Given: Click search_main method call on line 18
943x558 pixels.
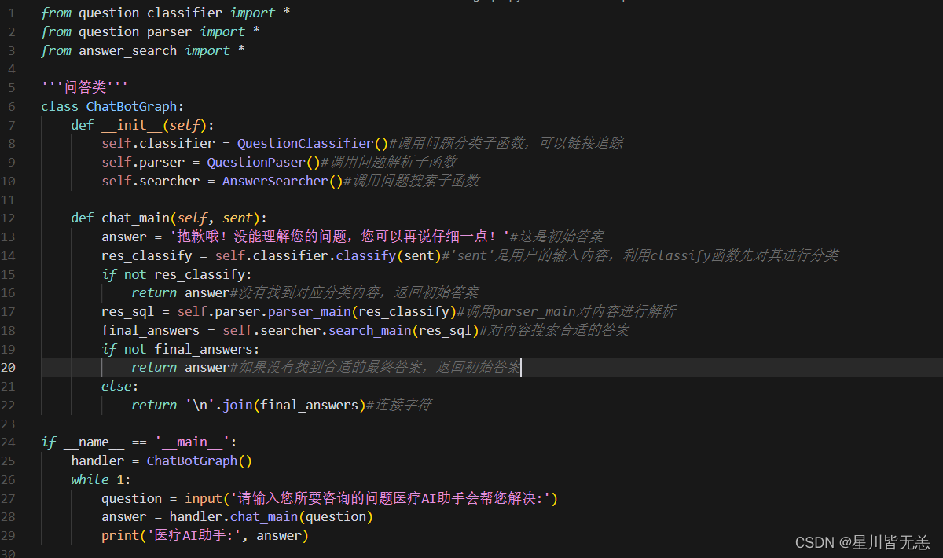Looking at the screenshot, I should [369, 330].
